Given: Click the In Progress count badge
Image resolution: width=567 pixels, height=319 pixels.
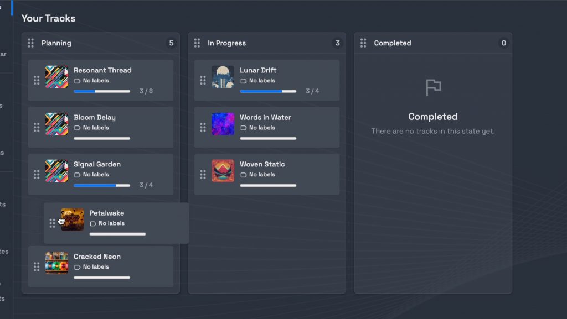Looking at the screenshot, I should click(337, 43).
